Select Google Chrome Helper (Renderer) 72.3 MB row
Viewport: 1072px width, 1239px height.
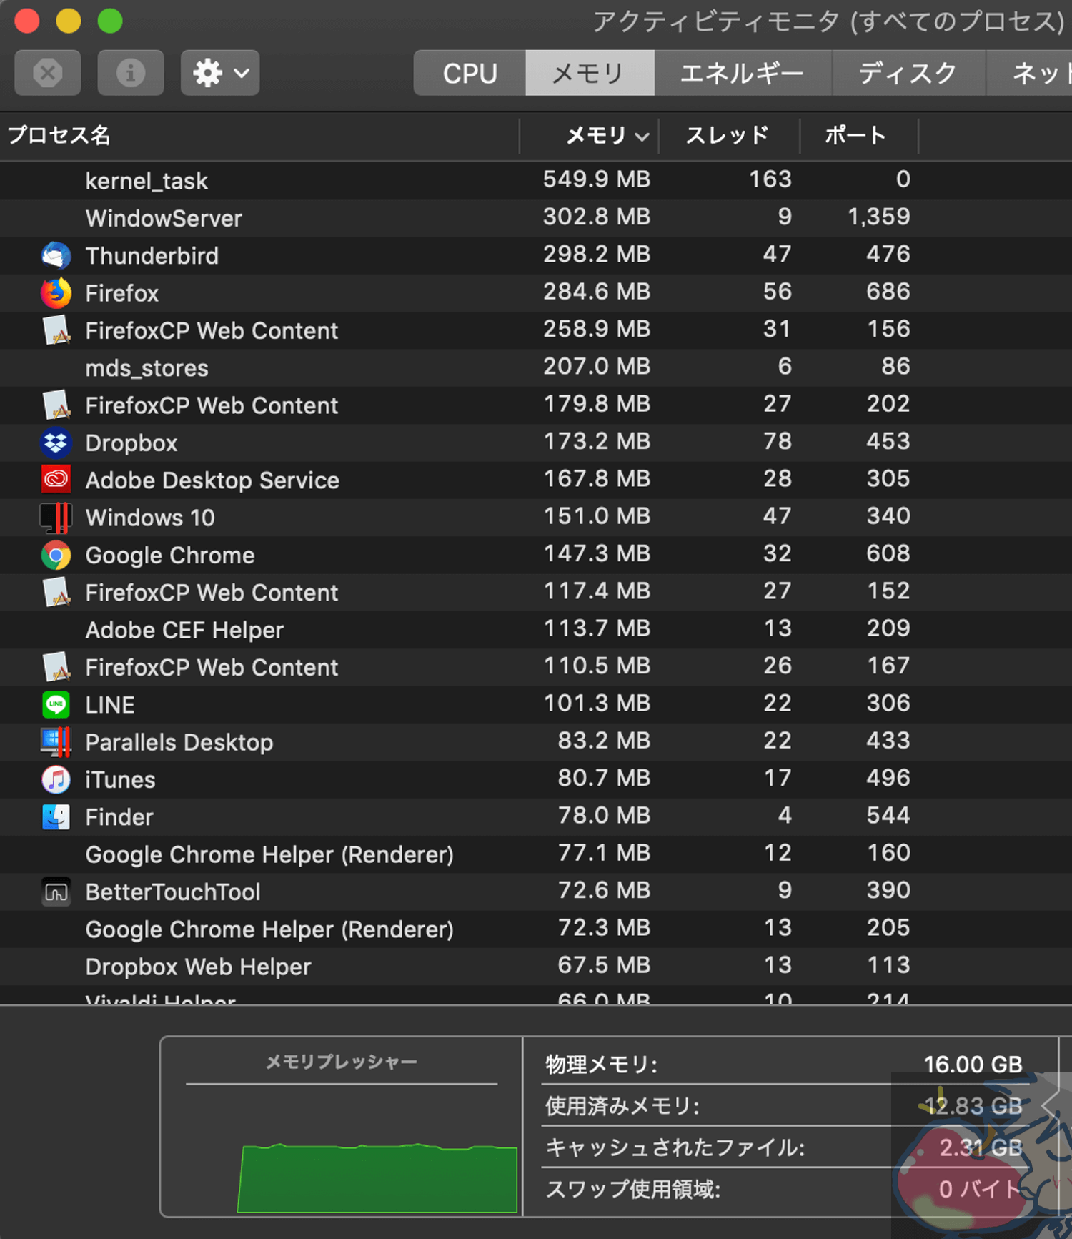coord(536,929)
